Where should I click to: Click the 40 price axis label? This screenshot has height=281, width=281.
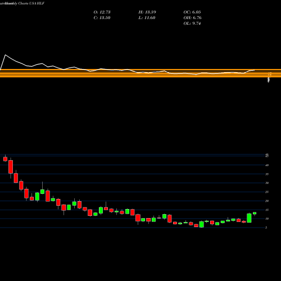tap(267, 165)
